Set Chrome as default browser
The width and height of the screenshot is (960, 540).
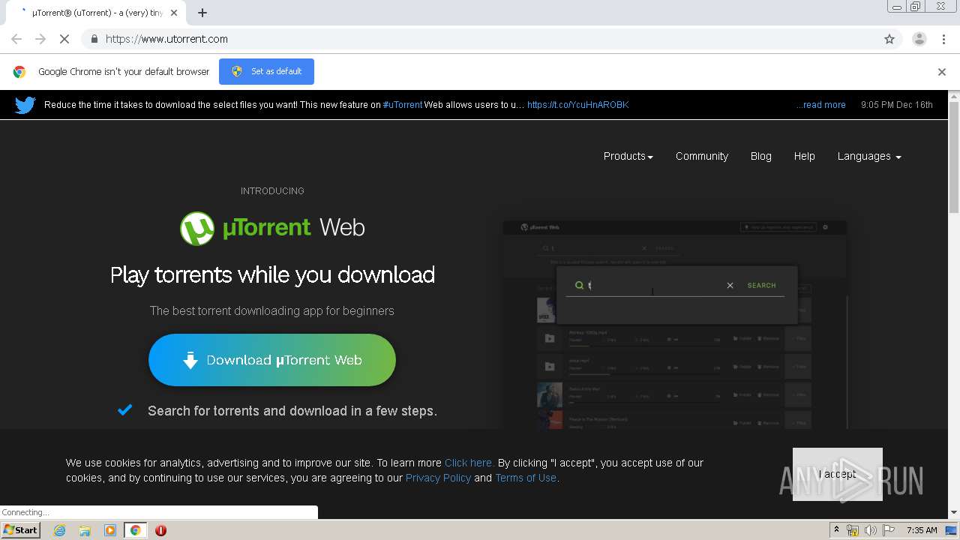pos(266,72)
